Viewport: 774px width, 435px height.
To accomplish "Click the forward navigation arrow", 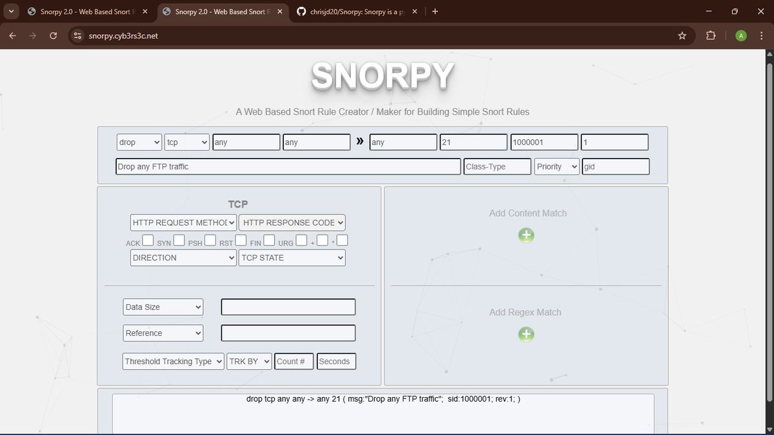I will [33, 35].
